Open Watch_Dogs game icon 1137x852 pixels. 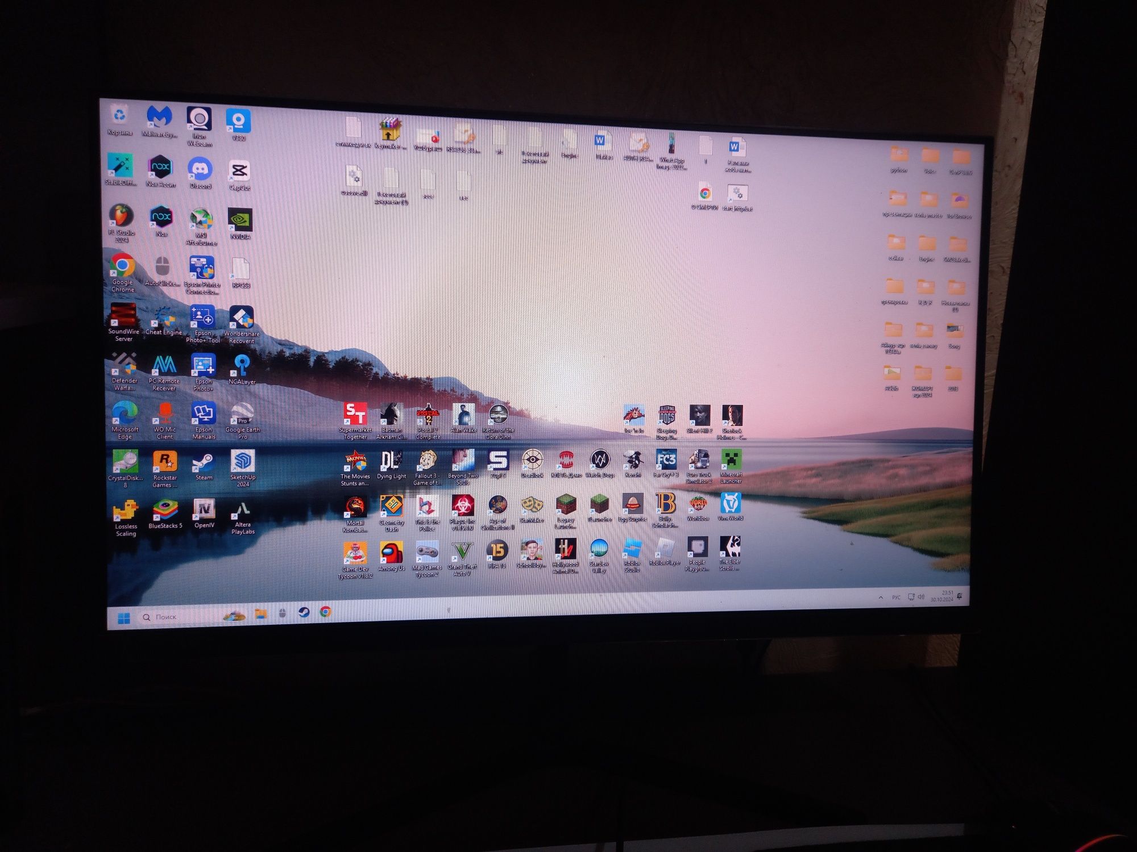600,463
